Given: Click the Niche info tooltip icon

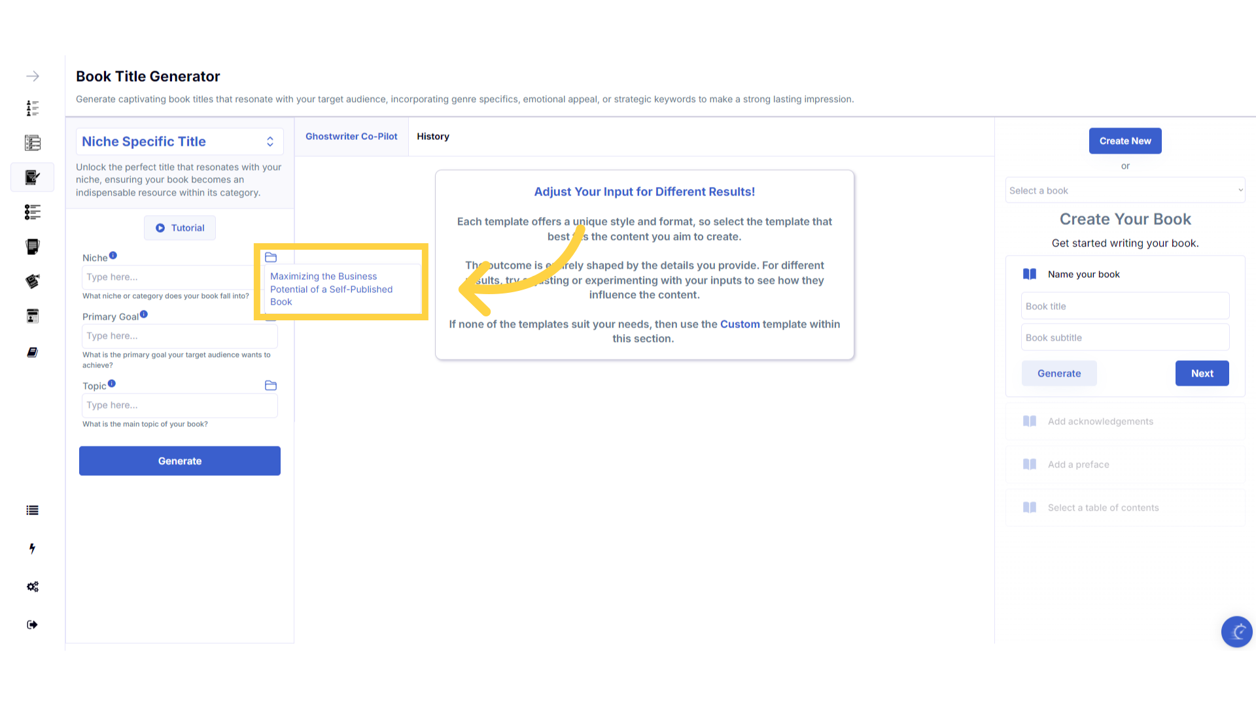Looking at the screenshot, I should coord(113,256).
